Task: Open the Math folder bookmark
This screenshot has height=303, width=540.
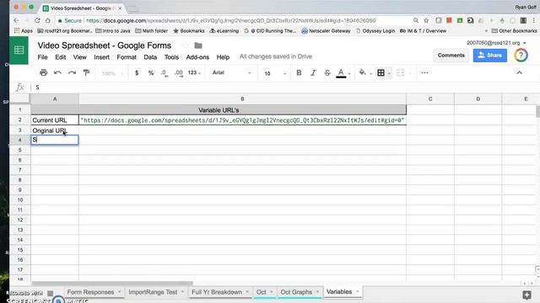Action: click(x=152, y=31)
